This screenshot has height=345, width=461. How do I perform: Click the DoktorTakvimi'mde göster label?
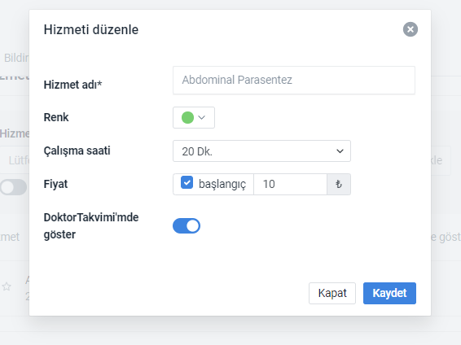coord(91,225)
